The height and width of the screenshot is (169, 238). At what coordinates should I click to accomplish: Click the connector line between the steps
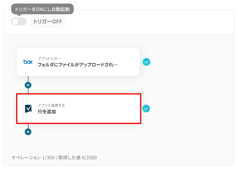[28, 91]
